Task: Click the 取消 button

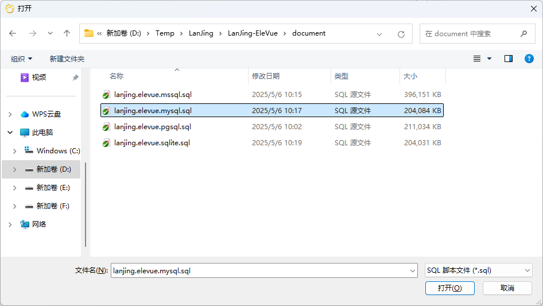Action: point(507,288)
